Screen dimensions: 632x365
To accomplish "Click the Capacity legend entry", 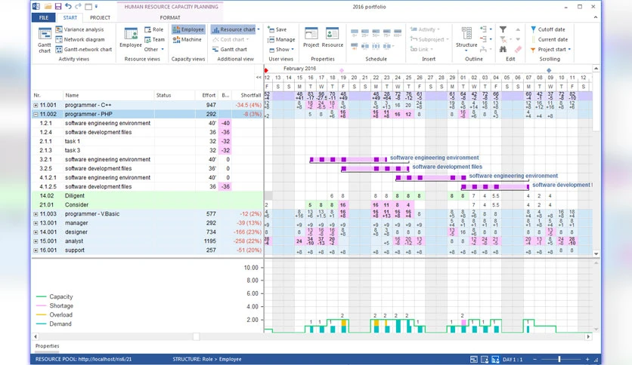I will 54,296.
